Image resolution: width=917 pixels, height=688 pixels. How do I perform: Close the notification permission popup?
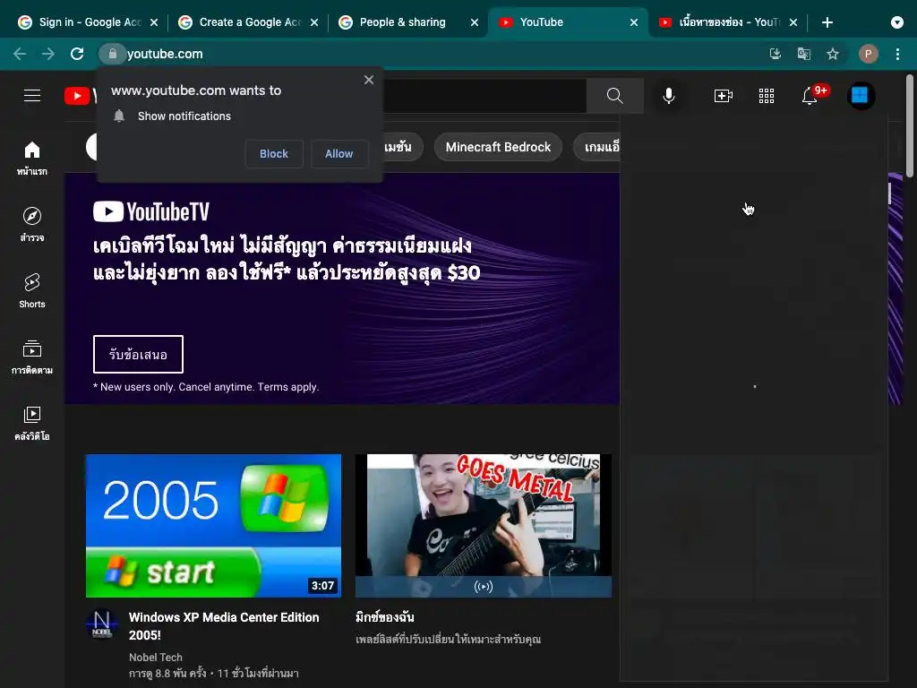[x=368, y=80]
